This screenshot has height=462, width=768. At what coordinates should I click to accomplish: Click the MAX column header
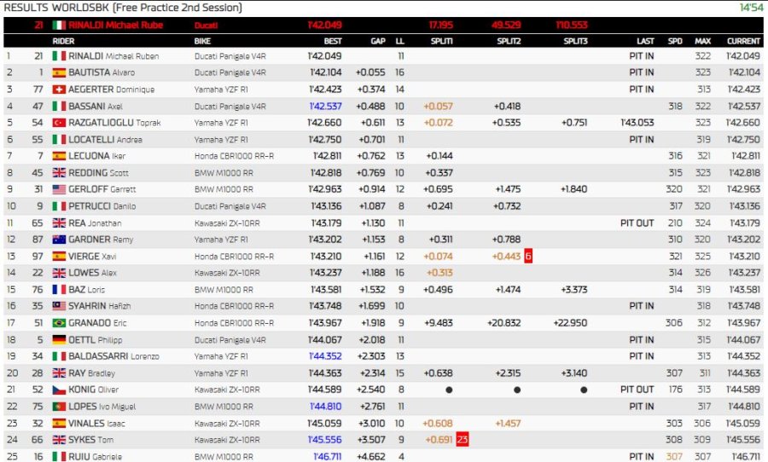tap(703, 41)
